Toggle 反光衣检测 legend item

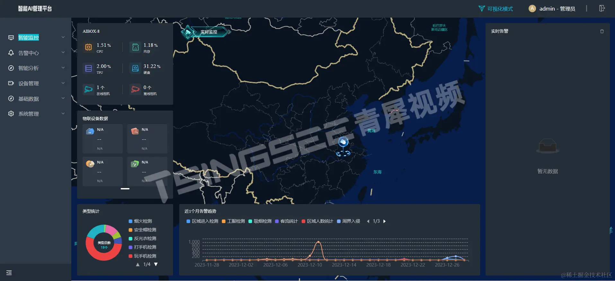point(142,238)
